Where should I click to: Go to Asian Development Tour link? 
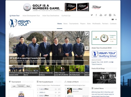(x=31, y=16)
